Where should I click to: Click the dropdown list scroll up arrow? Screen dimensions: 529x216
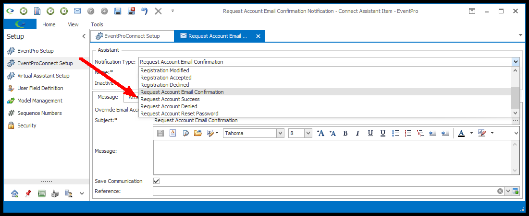pos(515,71)
